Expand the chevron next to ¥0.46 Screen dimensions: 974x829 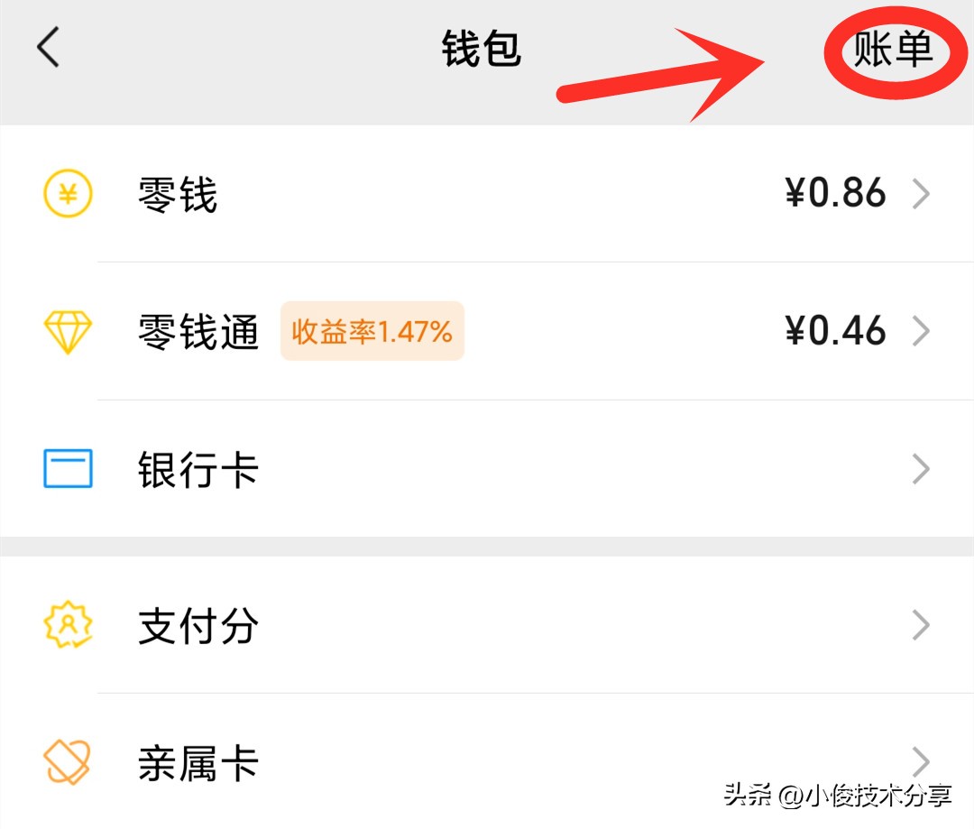point(921,331)
